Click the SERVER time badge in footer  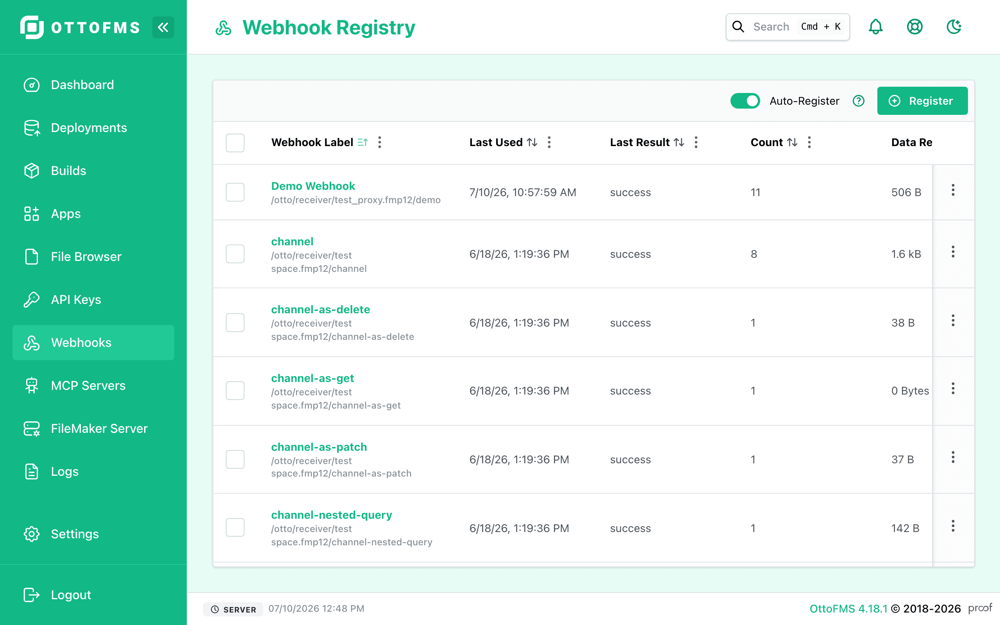(233, 609)
